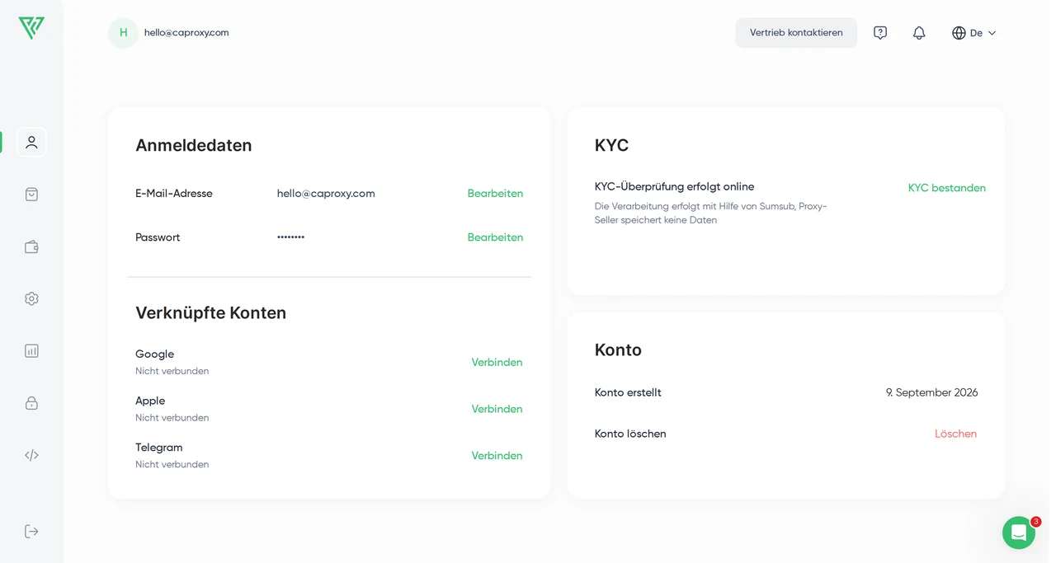
Task: Open the padlock security icon
Action: (31, 403)
